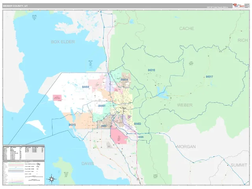Click ZIP code 84317 on the map
This screenshot has height=189, width=252.
coord(209,77)
